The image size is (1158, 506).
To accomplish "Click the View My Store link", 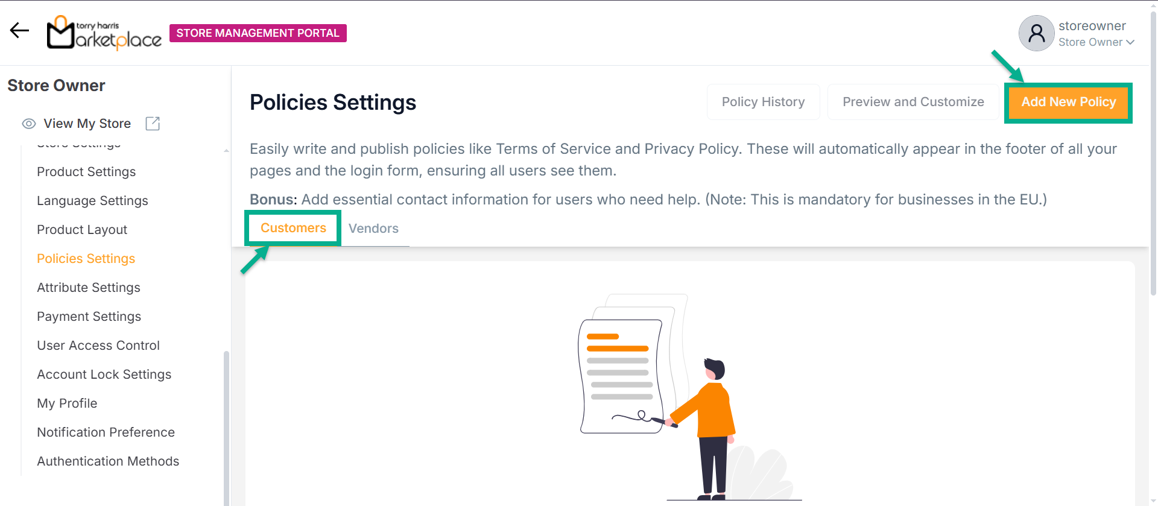I will pos(87,124).
